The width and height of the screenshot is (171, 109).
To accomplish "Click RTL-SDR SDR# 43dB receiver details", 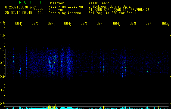I will [119, 10].
